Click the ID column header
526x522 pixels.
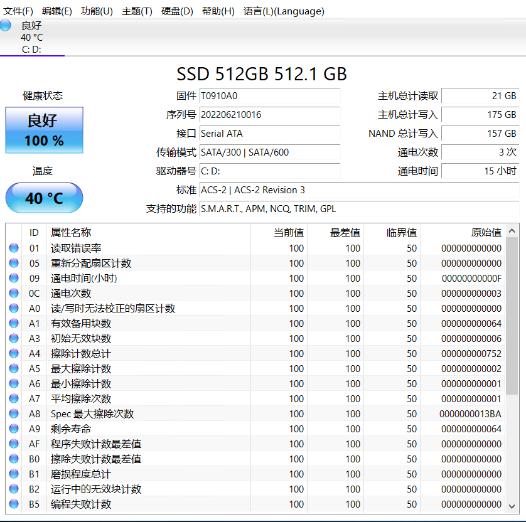coord(34,232)
